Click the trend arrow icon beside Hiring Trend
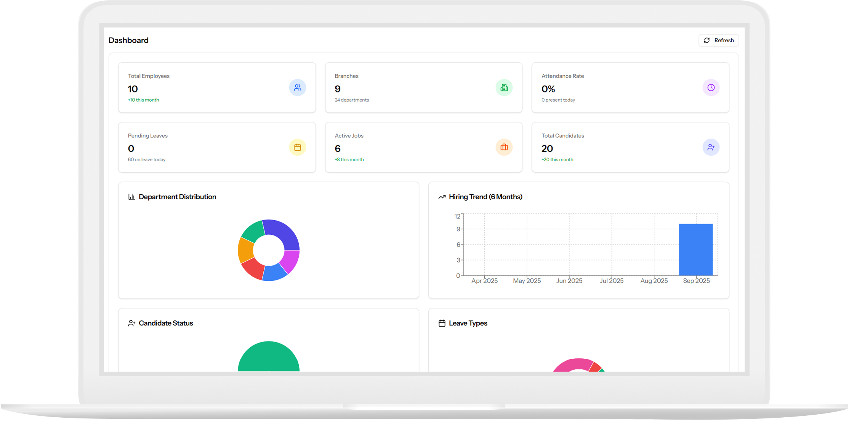The image size is (849, 423). click(x=442, y=197)
